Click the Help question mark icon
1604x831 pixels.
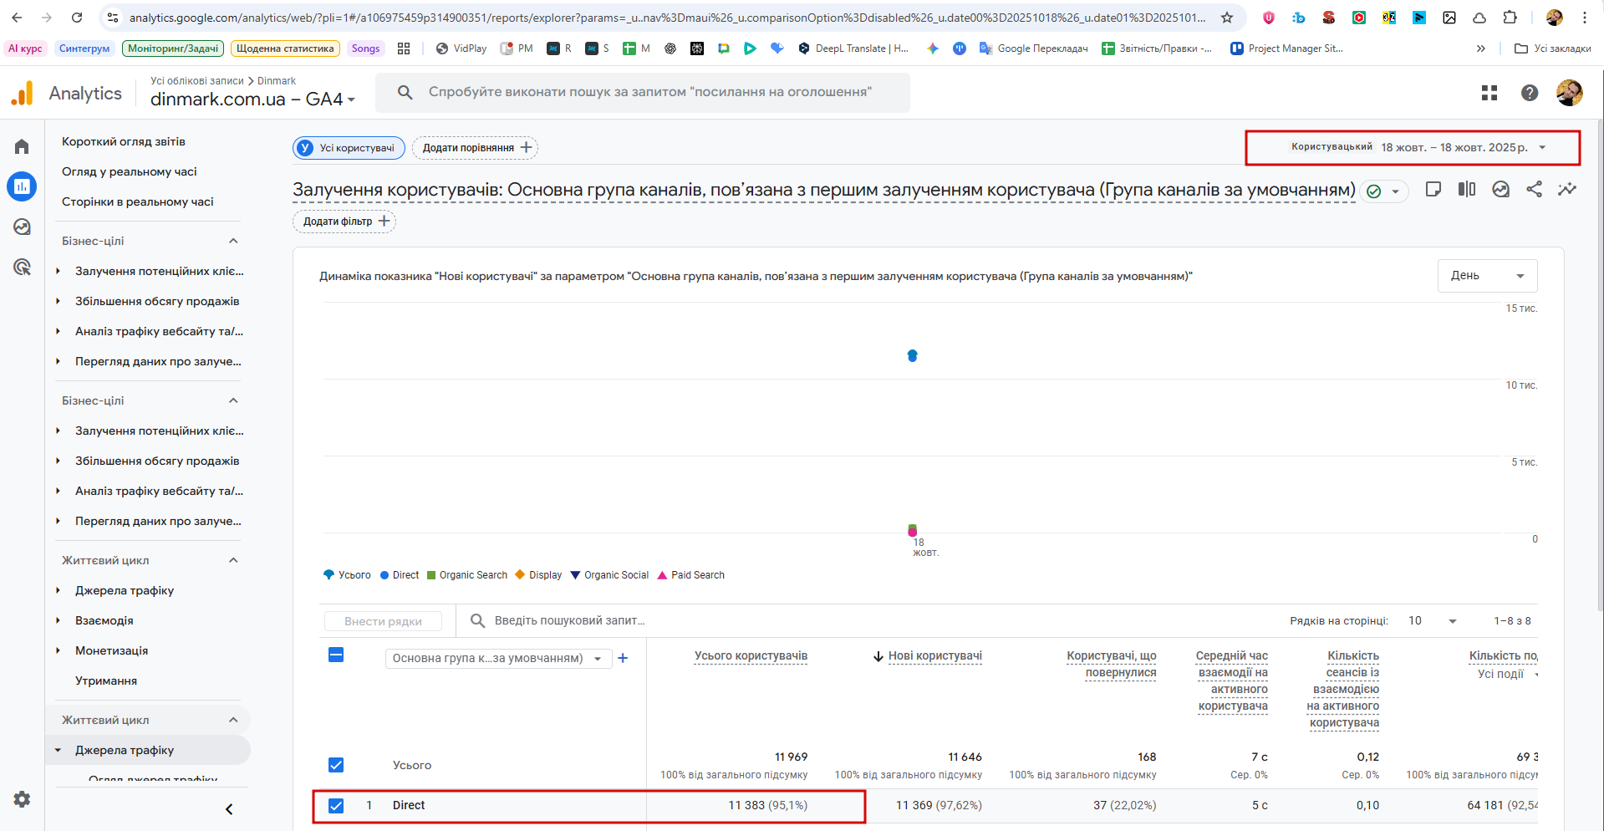coord(1530,93)
